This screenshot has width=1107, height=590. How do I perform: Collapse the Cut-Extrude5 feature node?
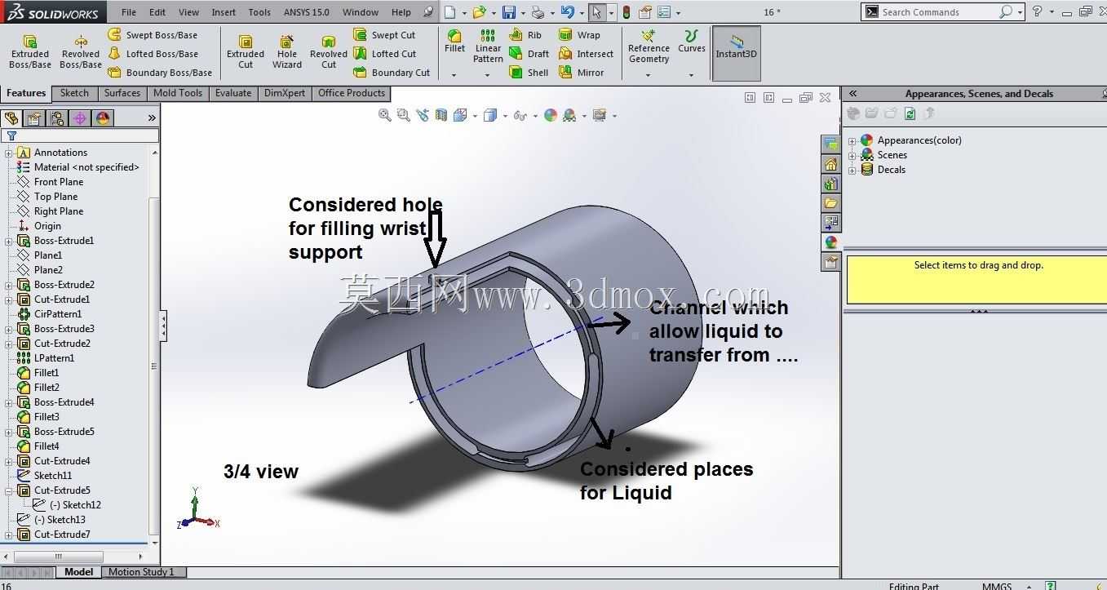[x=9, y=490]
